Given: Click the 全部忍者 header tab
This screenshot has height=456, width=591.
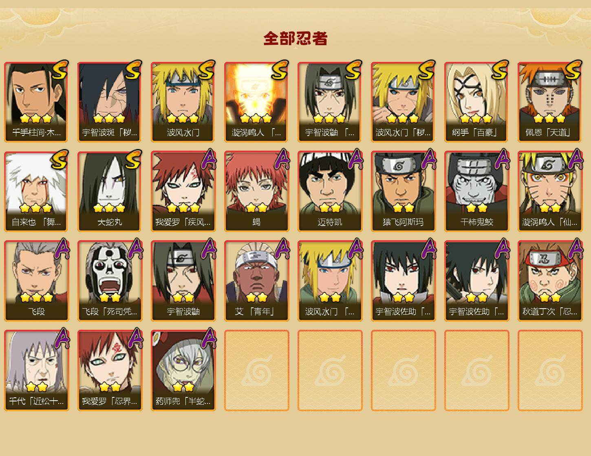Looking at the screenshot, I should coord(295,38).
